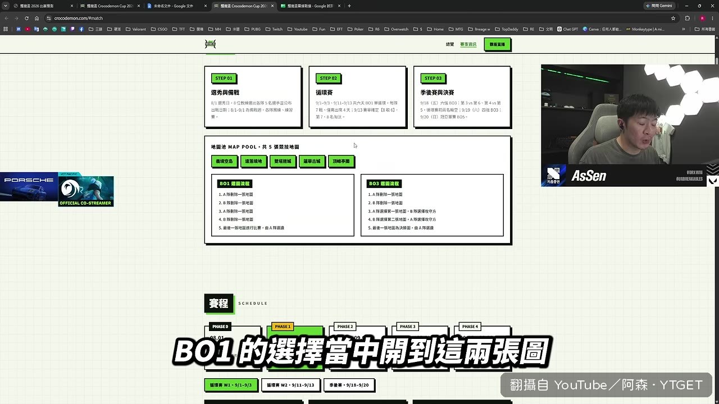
Task: Click the browser forward arrow
Action: click(x=16, y=18)
